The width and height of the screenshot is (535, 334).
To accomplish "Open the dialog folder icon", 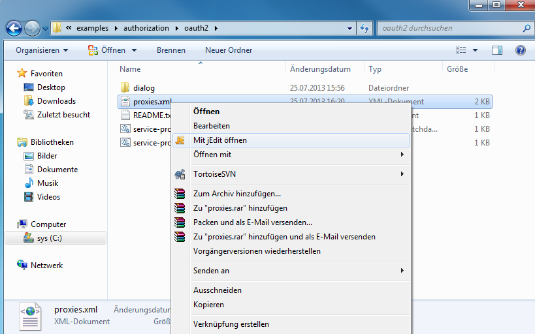I will coord(126,87).
